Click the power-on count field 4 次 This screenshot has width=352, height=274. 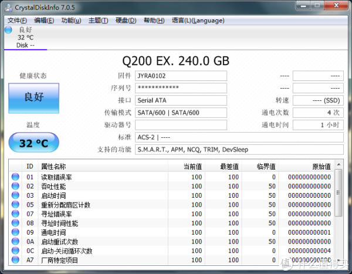pos(318,113)
